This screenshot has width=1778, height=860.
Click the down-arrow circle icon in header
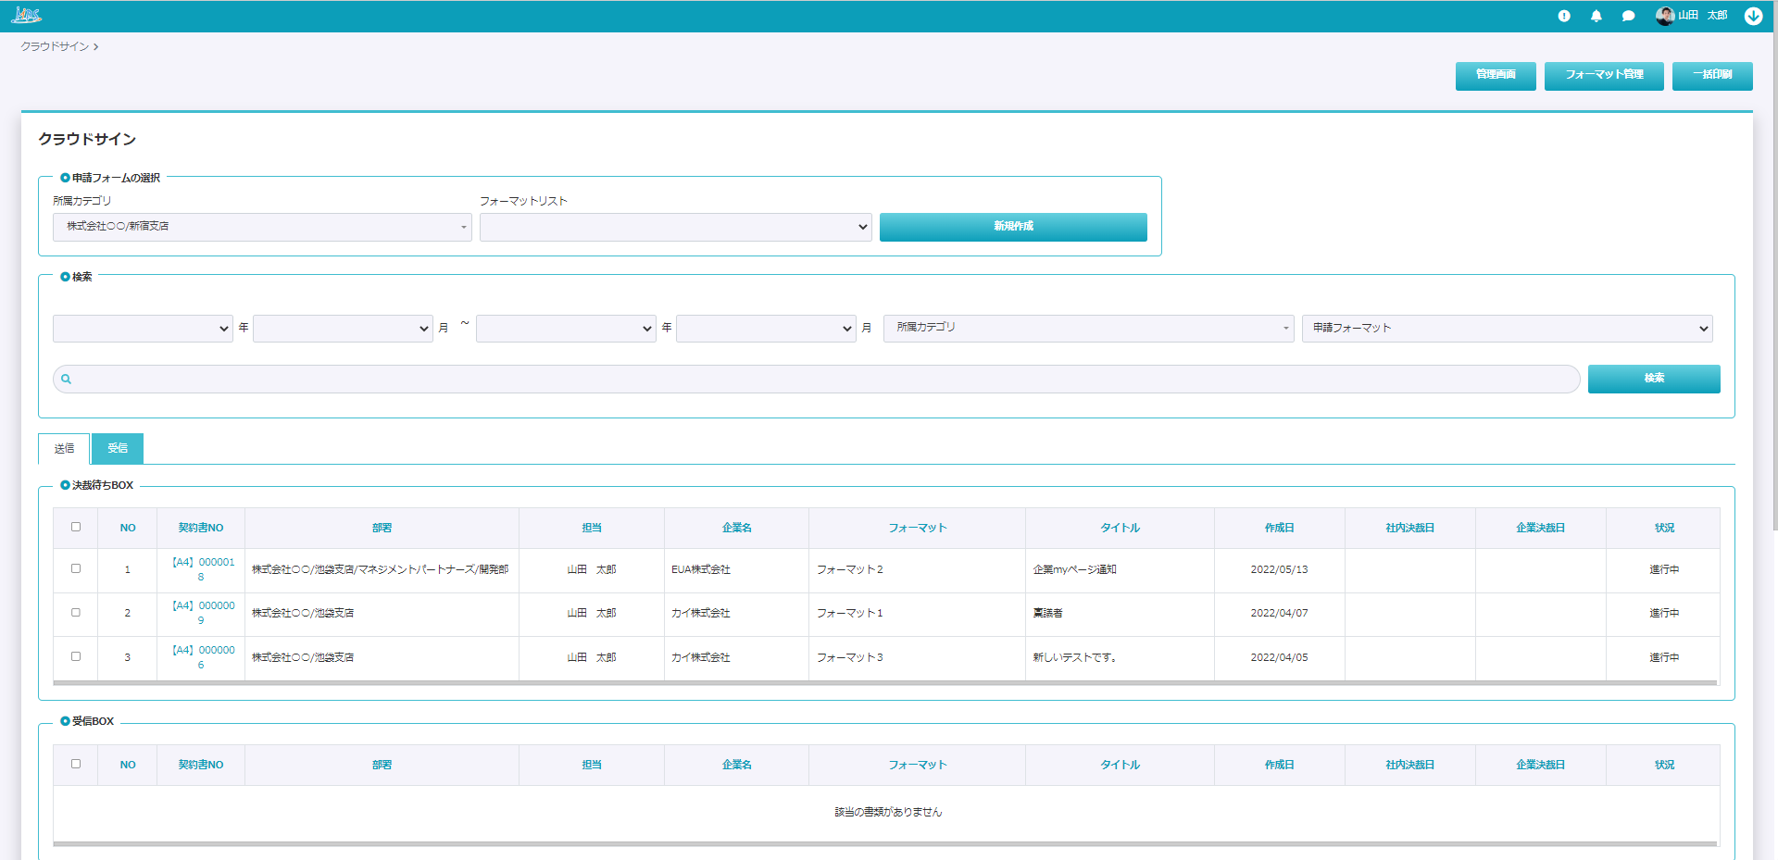(x=1753, y=16)
